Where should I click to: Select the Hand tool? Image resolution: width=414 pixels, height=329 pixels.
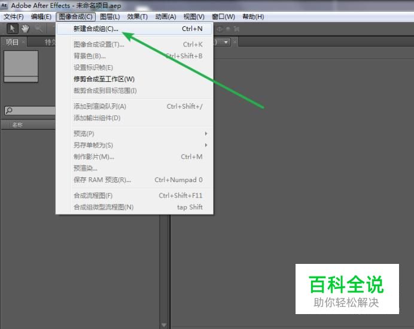click(25, 29)
